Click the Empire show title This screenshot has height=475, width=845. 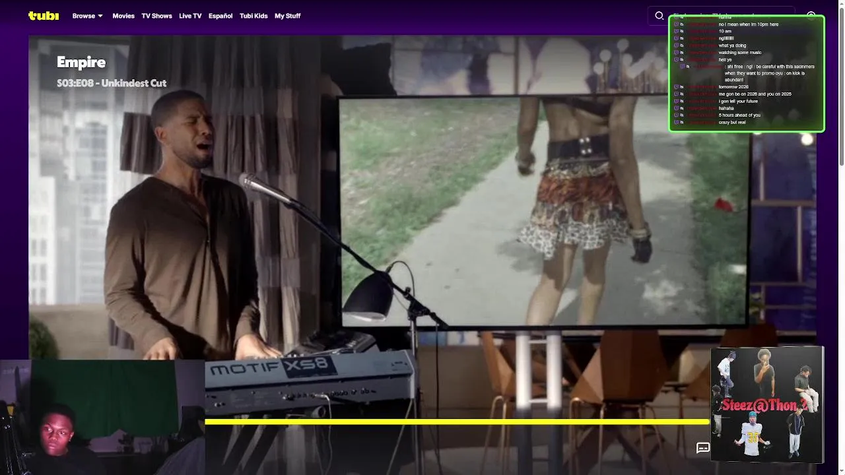coord(81,62)
